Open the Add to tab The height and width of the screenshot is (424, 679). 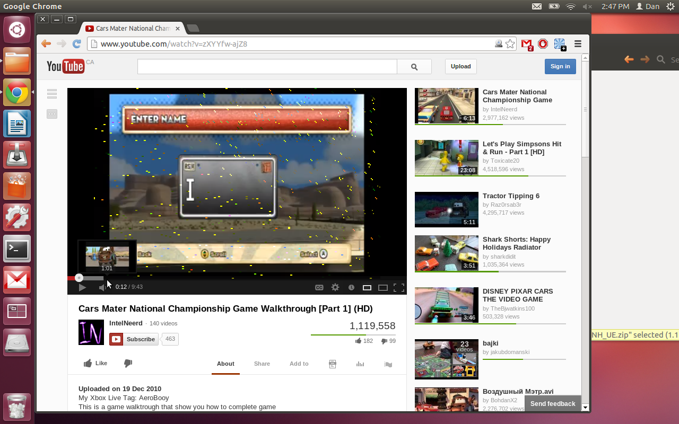point(299,364)
